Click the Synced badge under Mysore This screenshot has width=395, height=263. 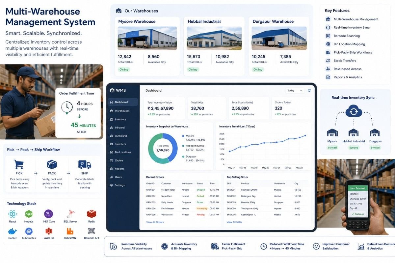(x=332, y=148)
